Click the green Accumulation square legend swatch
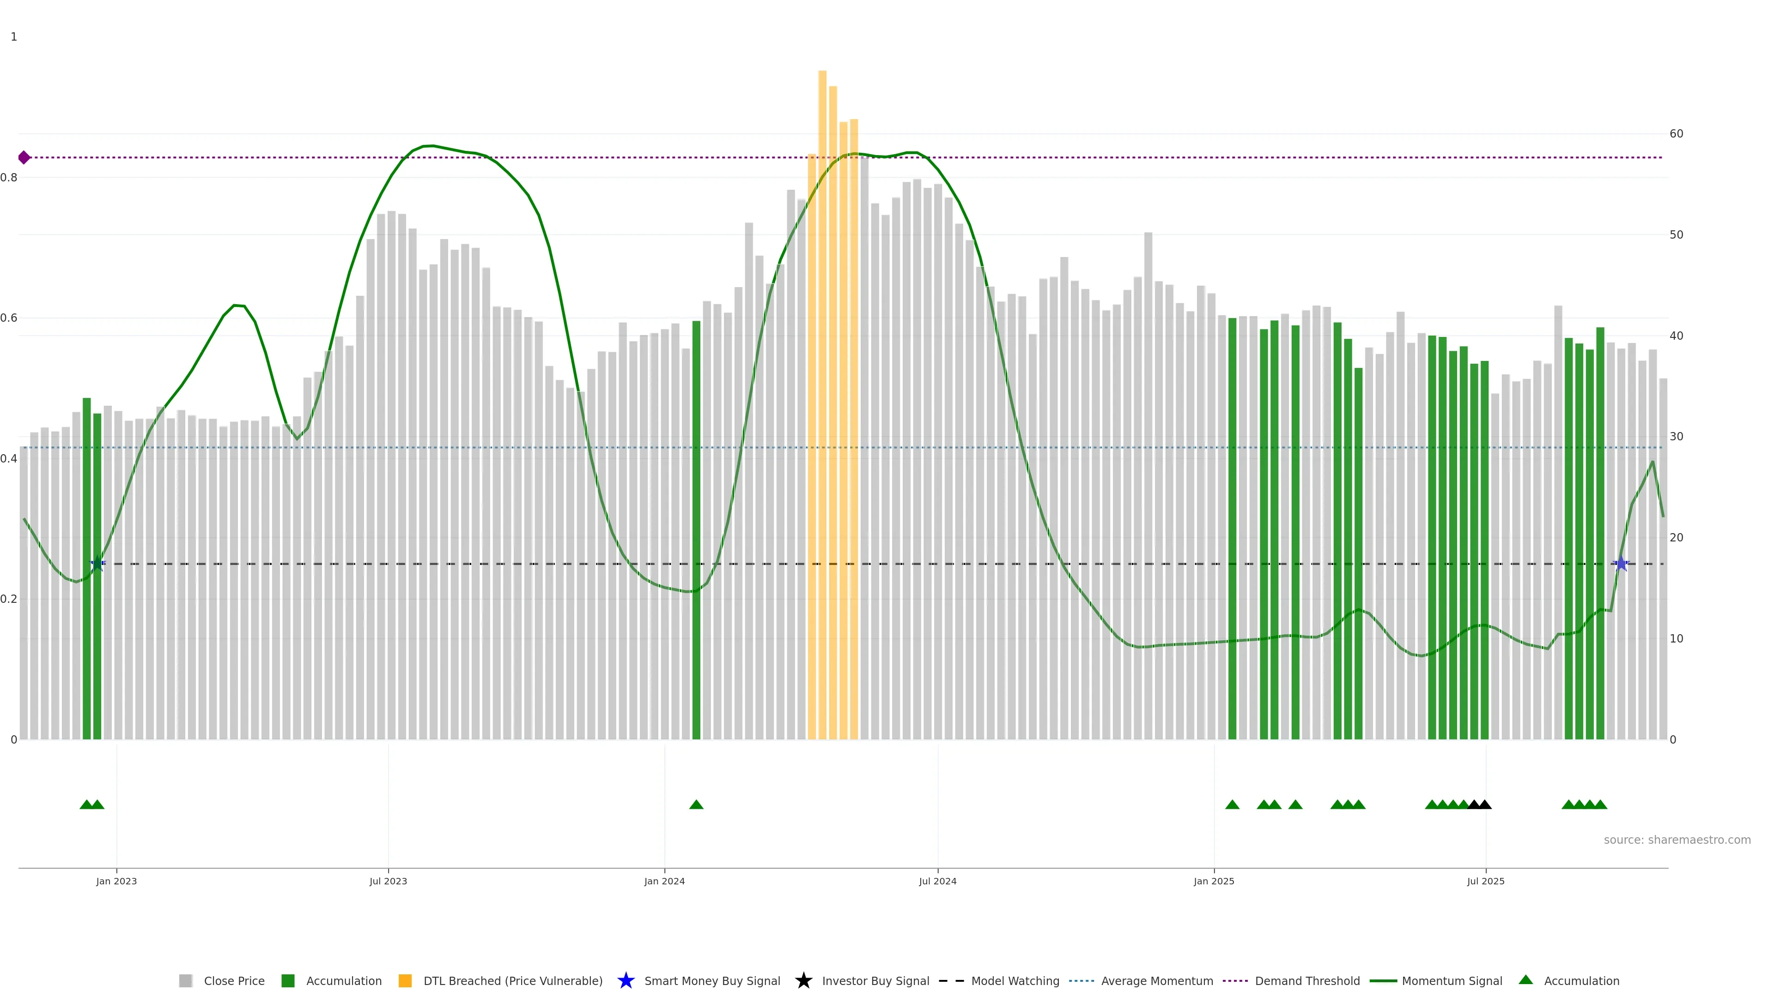This screenshot has width=1774, height=997. point(288,980)
